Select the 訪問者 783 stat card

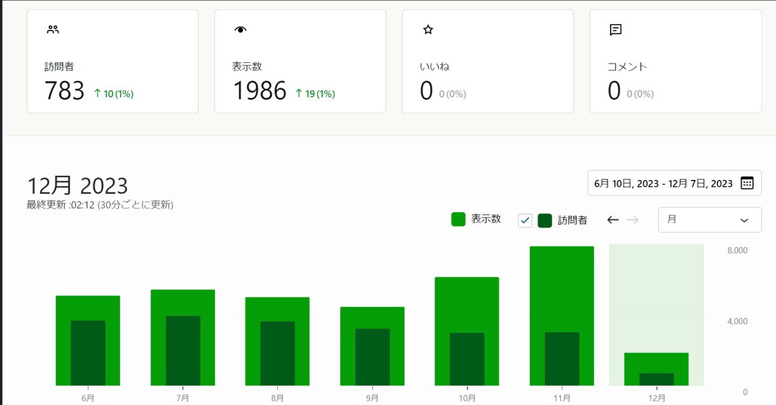113,62
